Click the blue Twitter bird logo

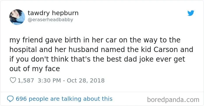pos(191,13)
